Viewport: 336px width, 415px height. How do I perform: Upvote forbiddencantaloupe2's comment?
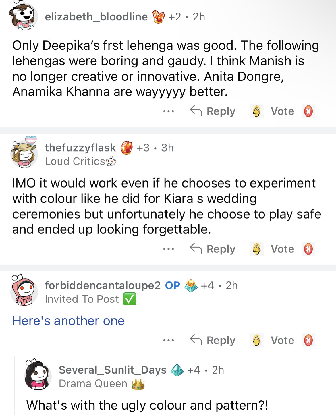tap(256, 340)
